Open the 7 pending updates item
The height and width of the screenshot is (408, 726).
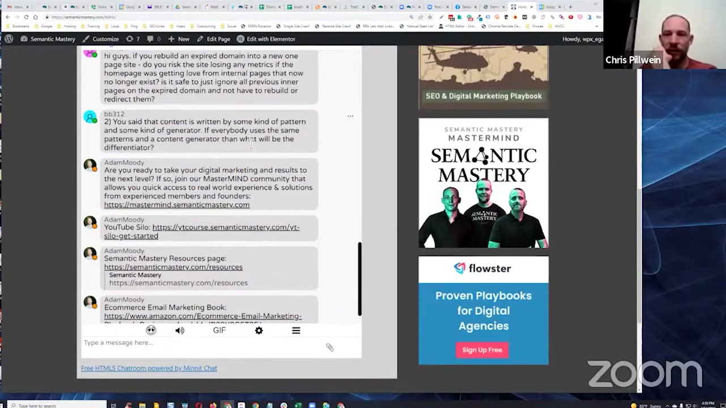pos(133,39)
